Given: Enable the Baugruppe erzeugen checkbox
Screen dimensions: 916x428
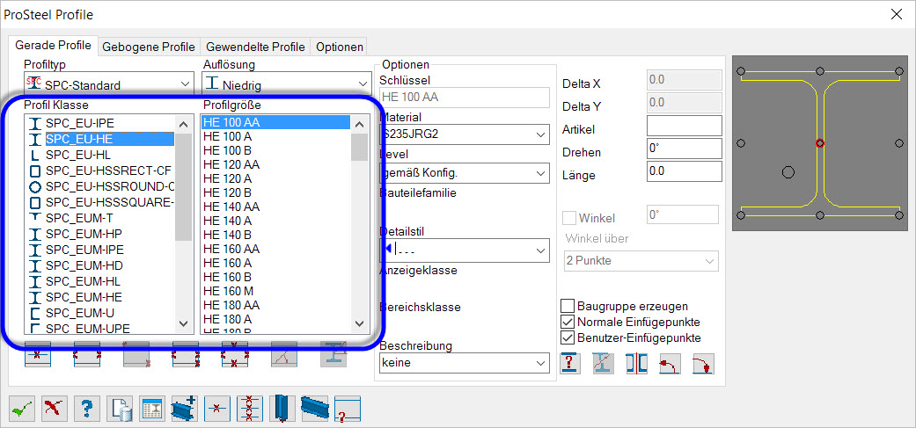Looking at the screenshot, I should point(567,306).
